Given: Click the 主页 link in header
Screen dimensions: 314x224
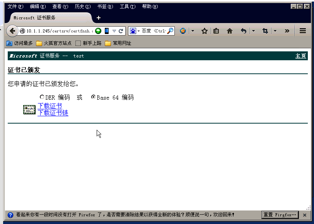Looking at the screenshot, I should (300, 56).
